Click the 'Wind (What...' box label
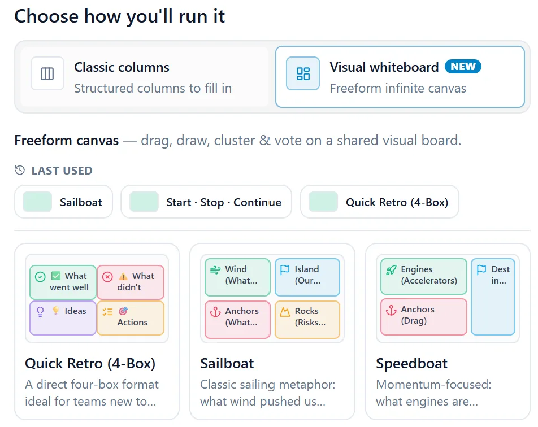538x427 pixels. (241, 274)
